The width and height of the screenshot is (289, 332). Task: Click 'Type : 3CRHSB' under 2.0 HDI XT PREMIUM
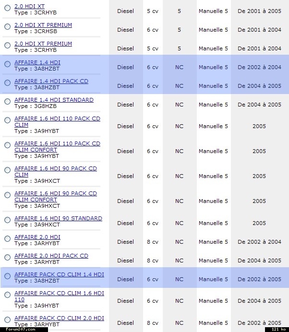[36, 31]
